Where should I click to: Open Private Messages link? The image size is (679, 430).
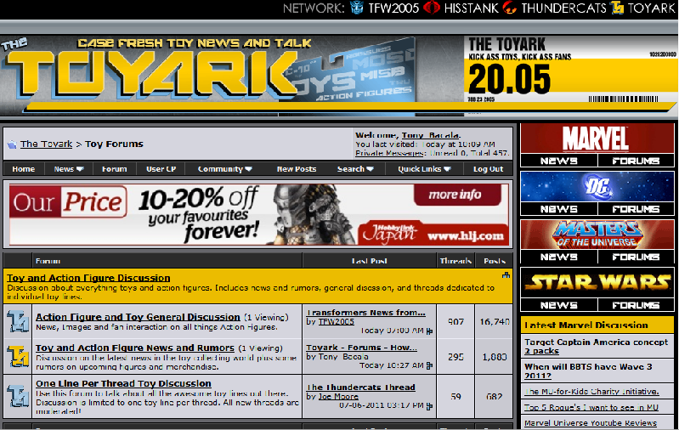pos(390,153)
